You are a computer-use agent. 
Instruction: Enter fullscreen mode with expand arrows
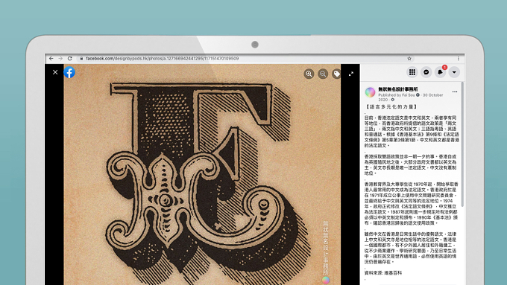pyautogui.click(x=351, y=74)
